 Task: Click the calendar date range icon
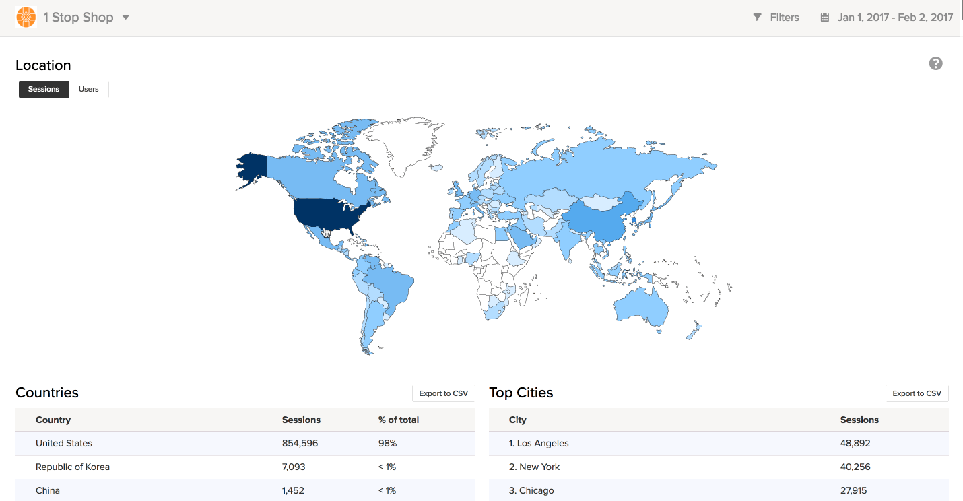pos(824,18)
